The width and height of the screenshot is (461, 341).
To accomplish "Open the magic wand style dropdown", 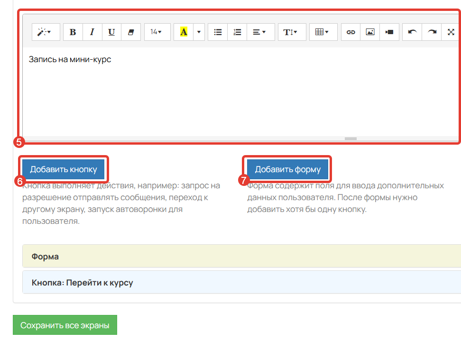I will (x=45, y=32).
